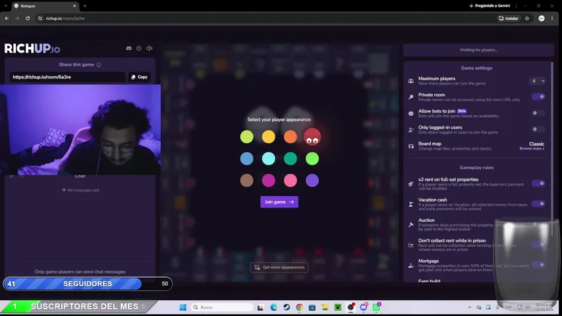Open Steam from taskbar

pyautogui.click(x=287, y=307)
